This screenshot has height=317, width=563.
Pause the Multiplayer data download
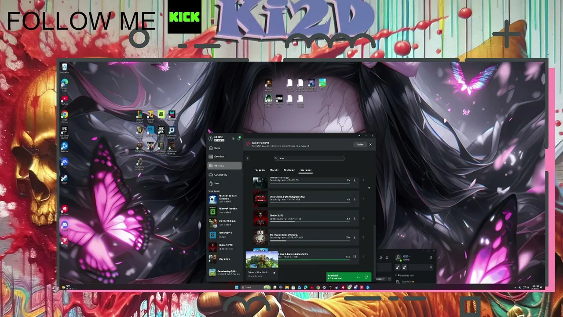pos(354,199)
